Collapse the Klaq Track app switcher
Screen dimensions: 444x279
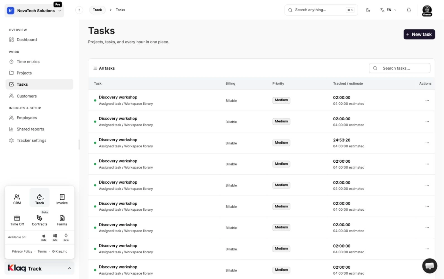(x=40, y=268)
